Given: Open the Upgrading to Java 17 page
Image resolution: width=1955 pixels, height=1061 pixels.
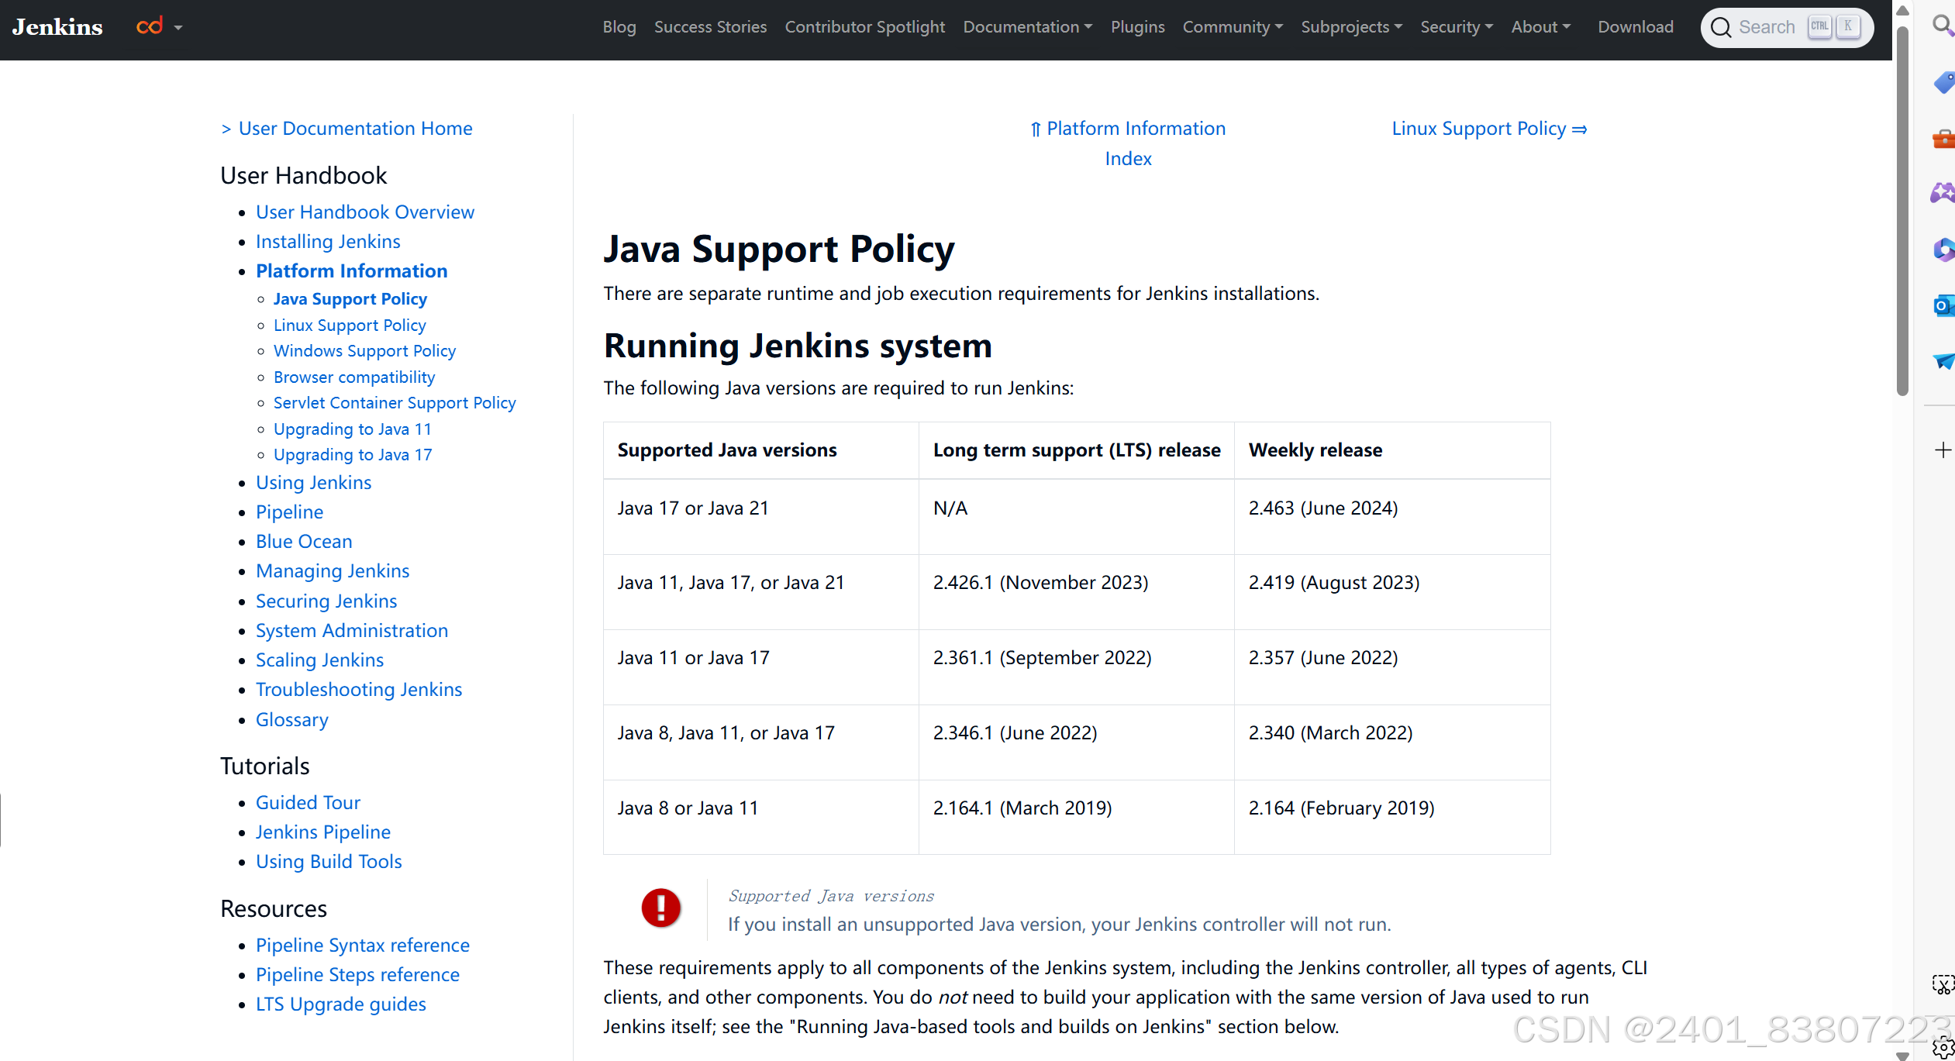Looking at the screenshot, I should pyautogui.click(x=352, y=454).
